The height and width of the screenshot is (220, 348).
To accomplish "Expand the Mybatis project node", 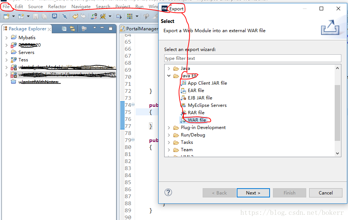I will [x=6, y=38].
